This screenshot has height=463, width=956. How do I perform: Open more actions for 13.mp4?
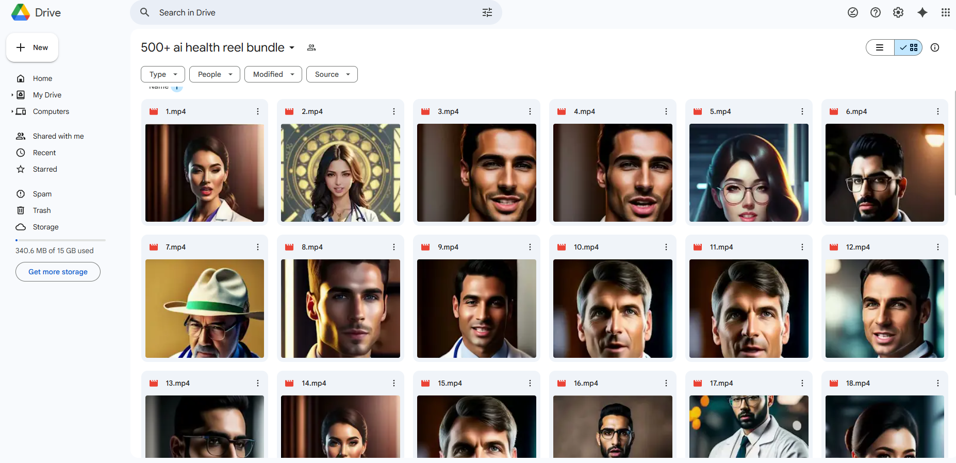258,383
